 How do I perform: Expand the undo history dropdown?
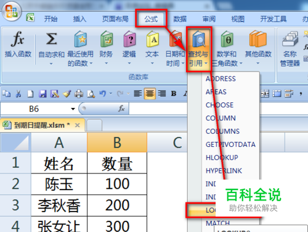[111, 94]
